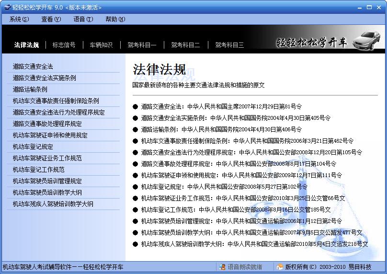Viewport: 387px width, 274px height.
Task: Click the app icon in the title bar
Action: pyautogui.click(x=7, y=7)
